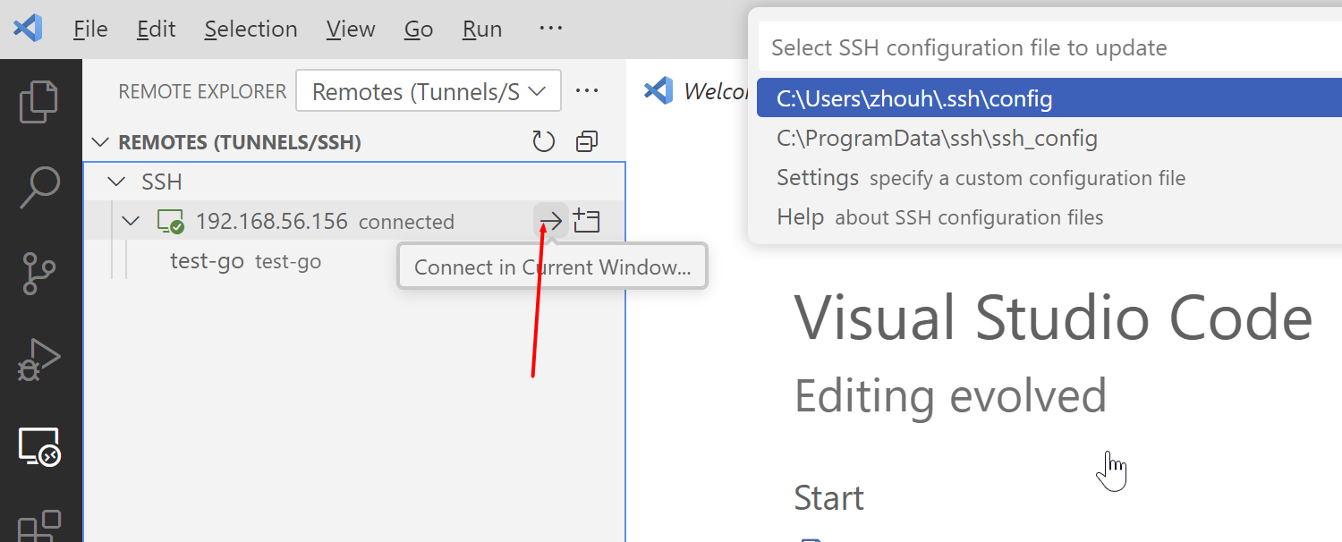Open the Run menu
The height and width of the screenshot is (542, 1342).
(482, 29)
